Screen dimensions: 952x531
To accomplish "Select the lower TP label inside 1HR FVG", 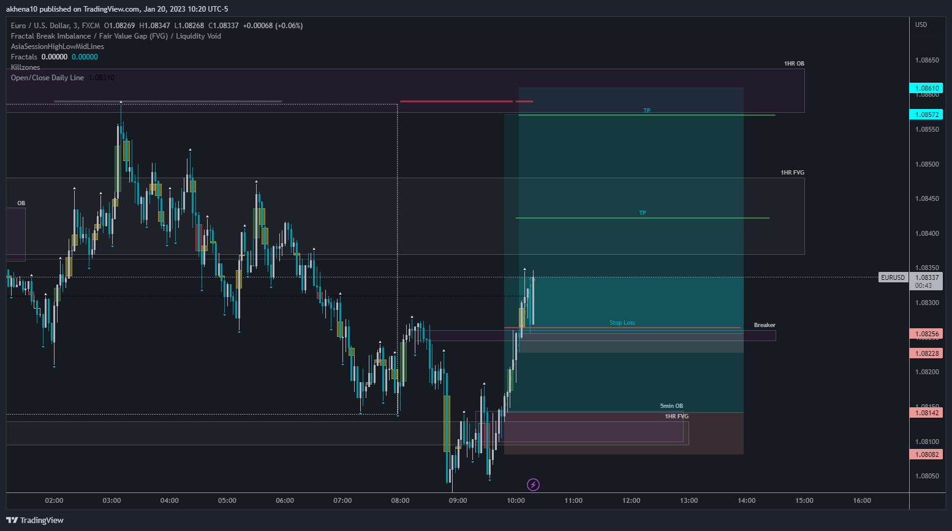I will (643, 213).
